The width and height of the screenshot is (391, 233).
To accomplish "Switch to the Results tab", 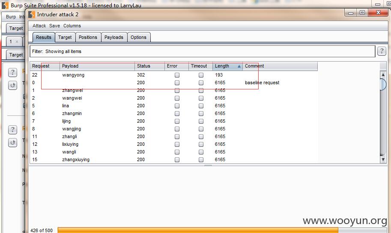I will pos(44,37).
